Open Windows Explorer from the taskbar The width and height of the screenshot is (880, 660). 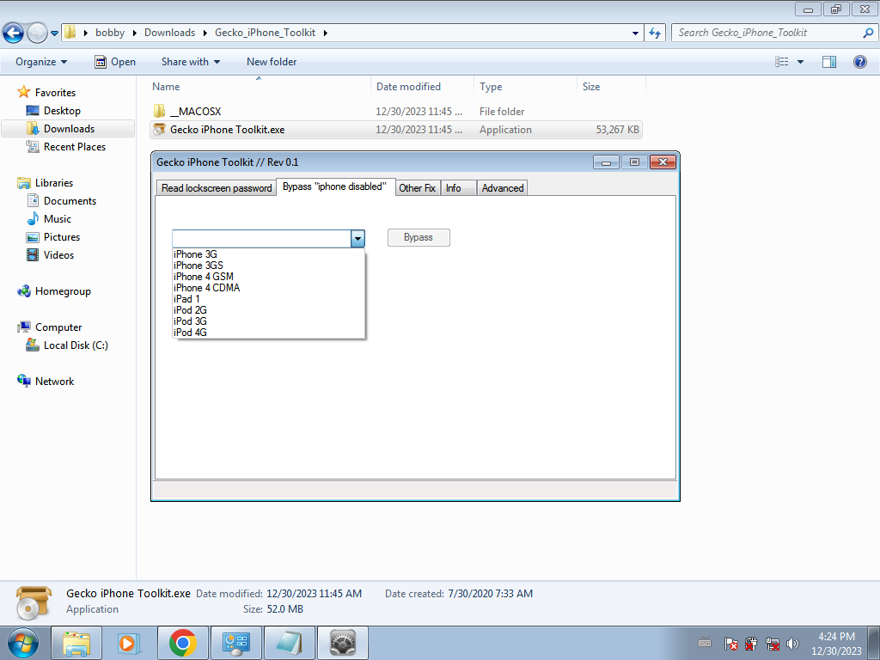76,643
